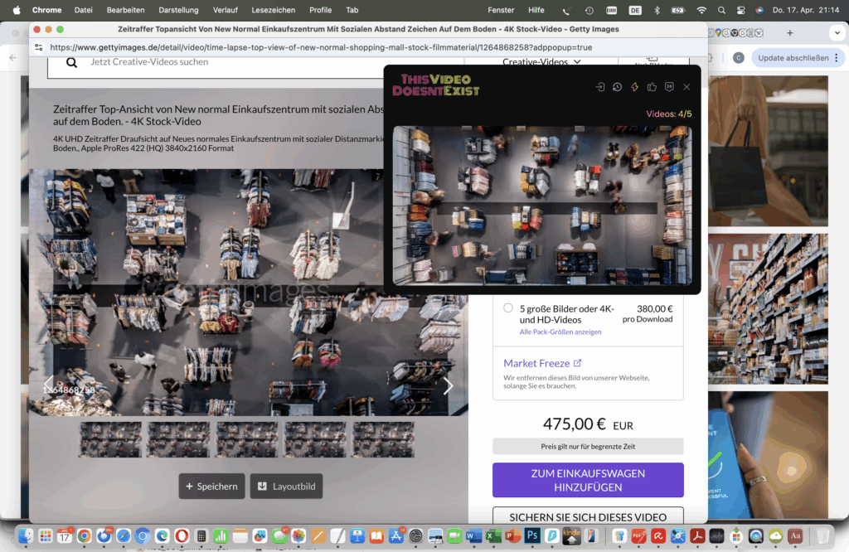Select the fifth thumbnail in the filmstrip
This screenshot has width=849, height=552.
click(x=383, y=440)
